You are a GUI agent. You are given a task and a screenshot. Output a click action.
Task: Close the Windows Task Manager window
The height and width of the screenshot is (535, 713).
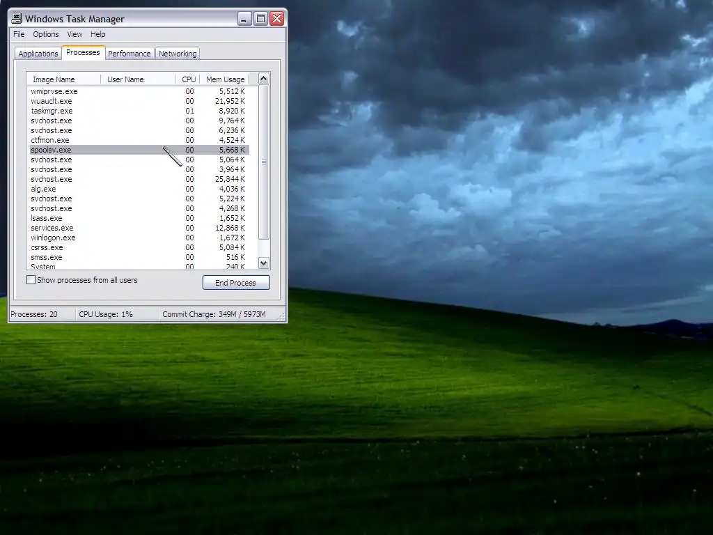(277, 19)
